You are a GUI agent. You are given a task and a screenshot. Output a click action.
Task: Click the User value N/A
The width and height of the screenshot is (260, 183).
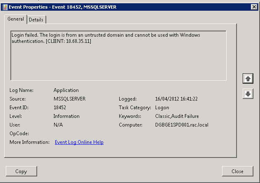[x=58, y=125]
